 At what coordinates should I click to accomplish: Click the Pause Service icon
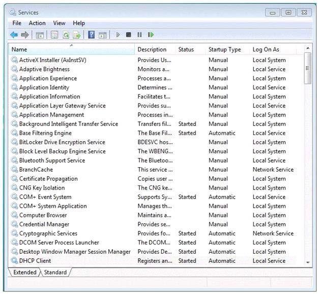[x=139, y=35]
